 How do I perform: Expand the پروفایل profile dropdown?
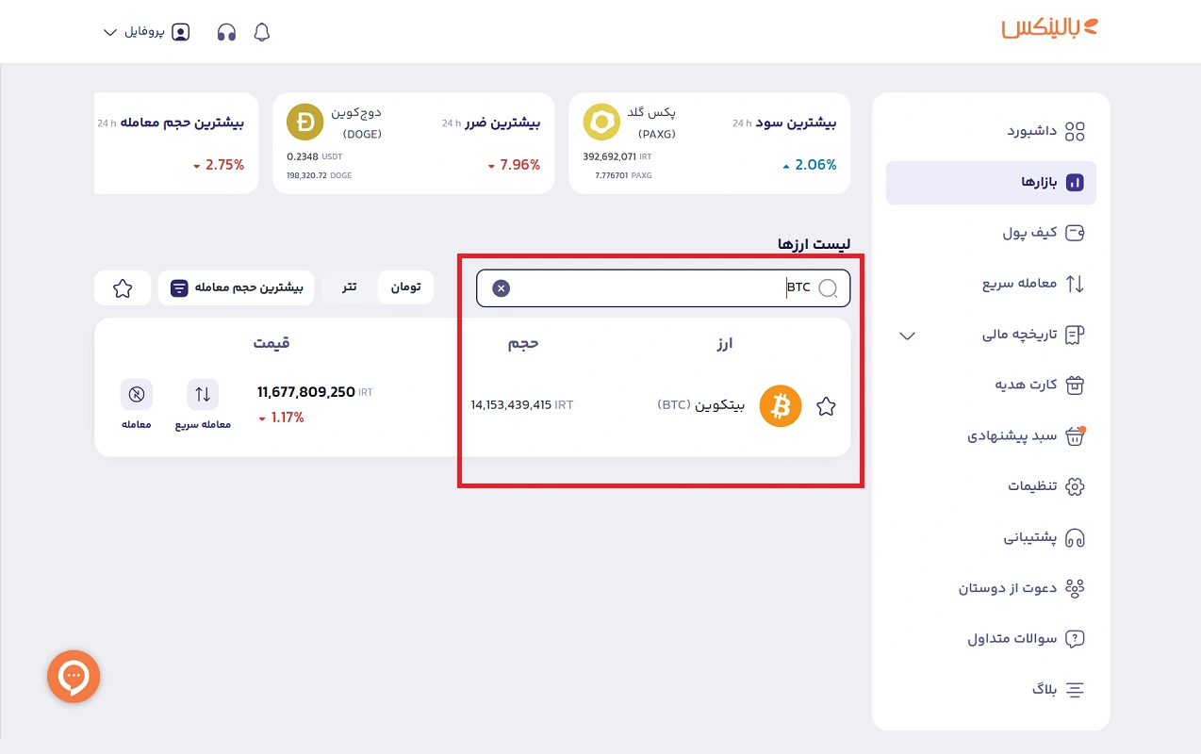pyautogui.click(x=146, y=32)
